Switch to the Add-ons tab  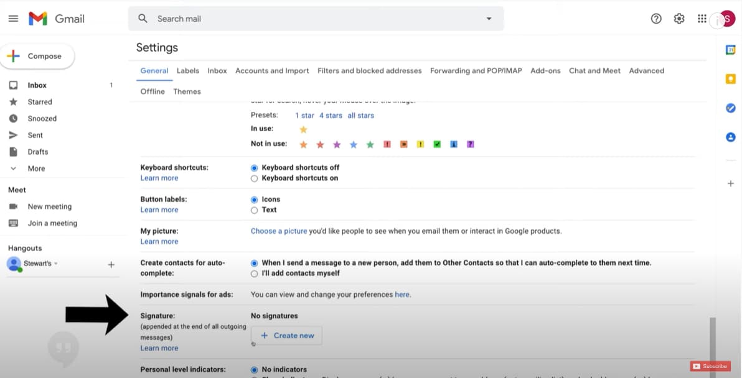pos(545,71)
